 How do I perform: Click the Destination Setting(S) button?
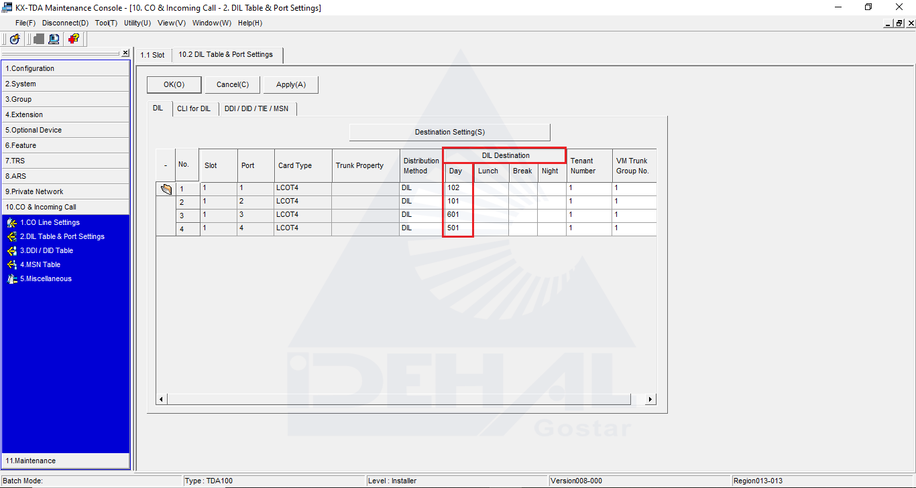tap(450, 132)
